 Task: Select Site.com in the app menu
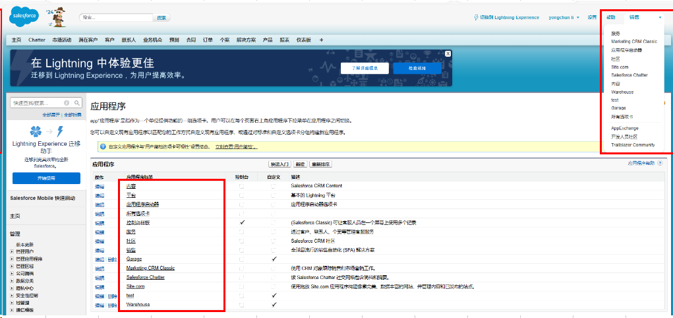pyautogui.click(x=620, y=67)
